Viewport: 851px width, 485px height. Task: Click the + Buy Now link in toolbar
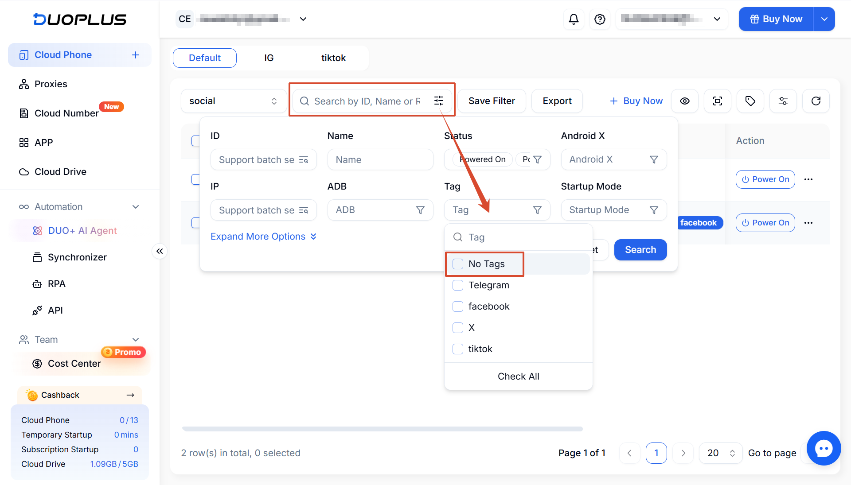[x=636, y=101]
